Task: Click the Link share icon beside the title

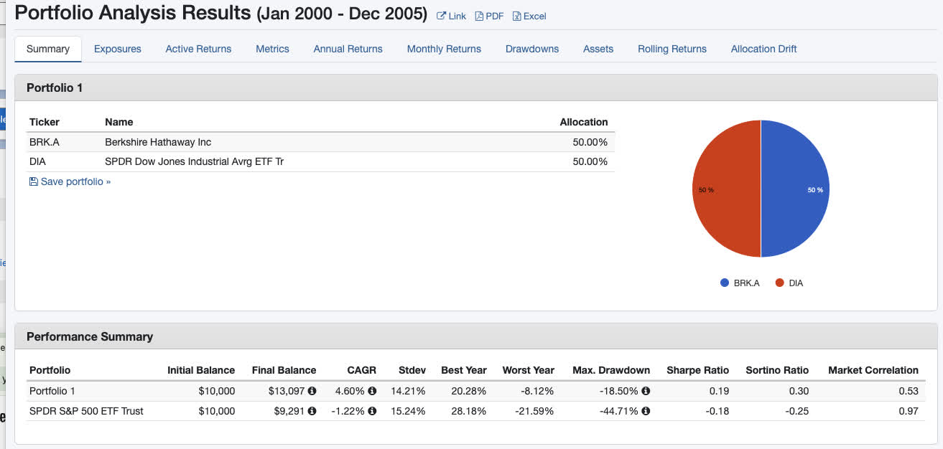Action: pos(441,16)
